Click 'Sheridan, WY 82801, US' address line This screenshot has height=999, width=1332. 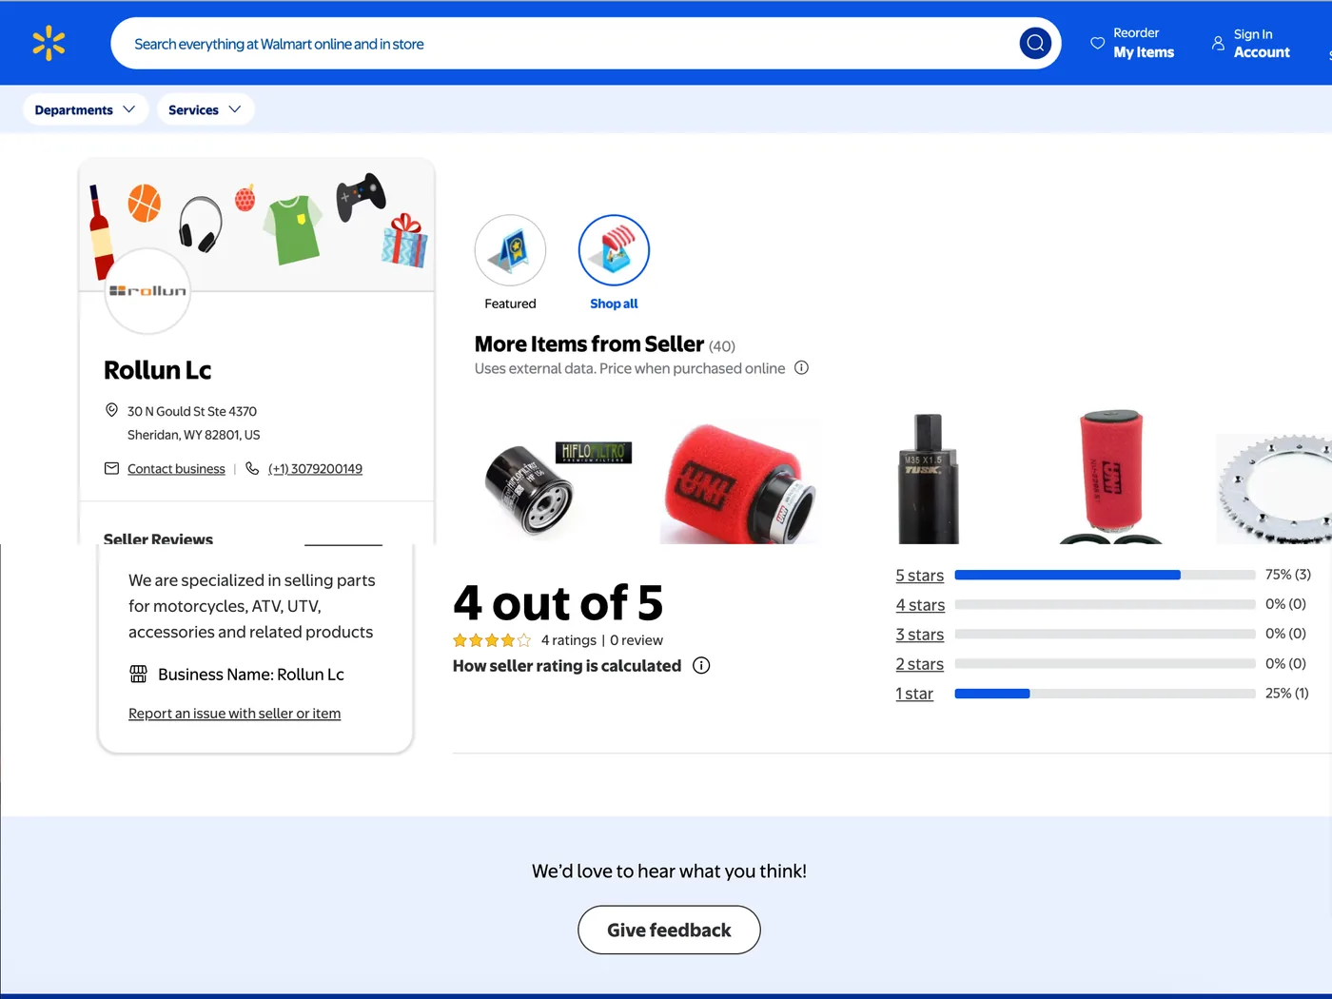point(193,435)
